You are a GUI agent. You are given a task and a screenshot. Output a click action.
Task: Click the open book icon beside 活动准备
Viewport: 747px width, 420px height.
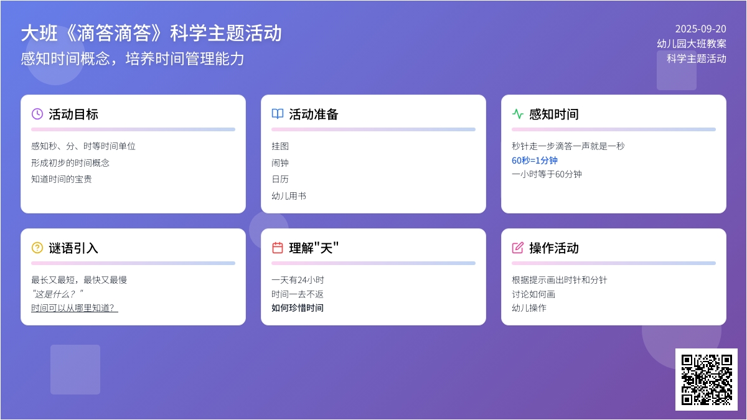(x=278, y=114)
